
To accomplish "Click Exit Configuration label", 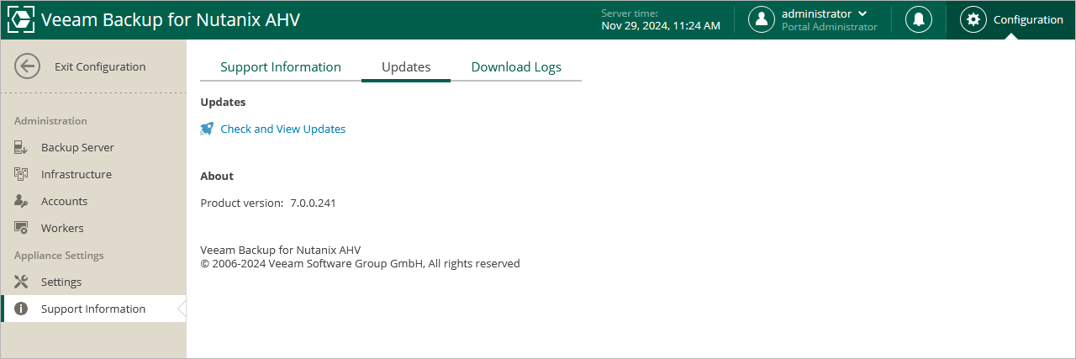I will click(100, 66).
